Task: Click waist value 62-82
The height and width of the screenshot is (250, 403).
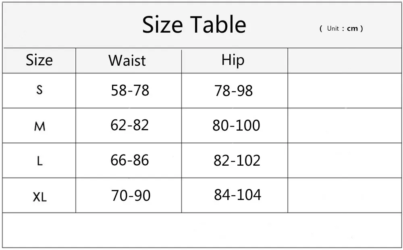Action: point(129,125)
